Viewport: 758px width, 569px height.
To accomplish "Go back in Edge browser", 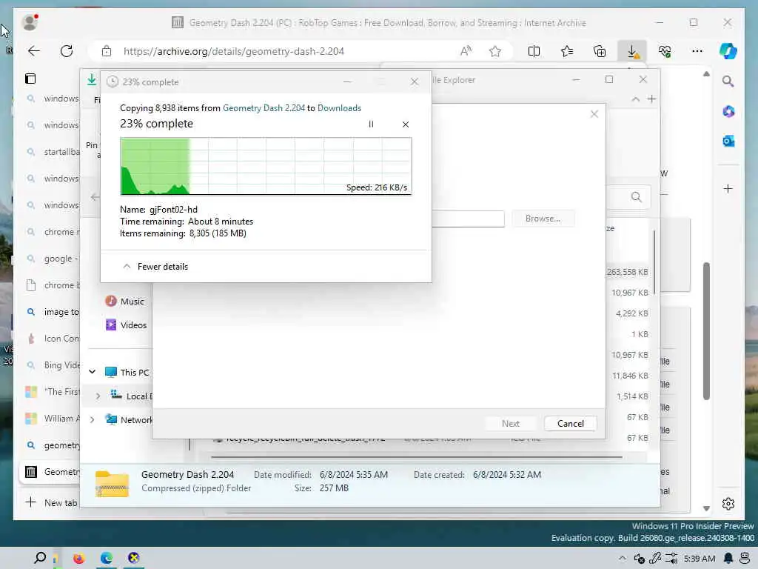I will [x=34, y=51].
